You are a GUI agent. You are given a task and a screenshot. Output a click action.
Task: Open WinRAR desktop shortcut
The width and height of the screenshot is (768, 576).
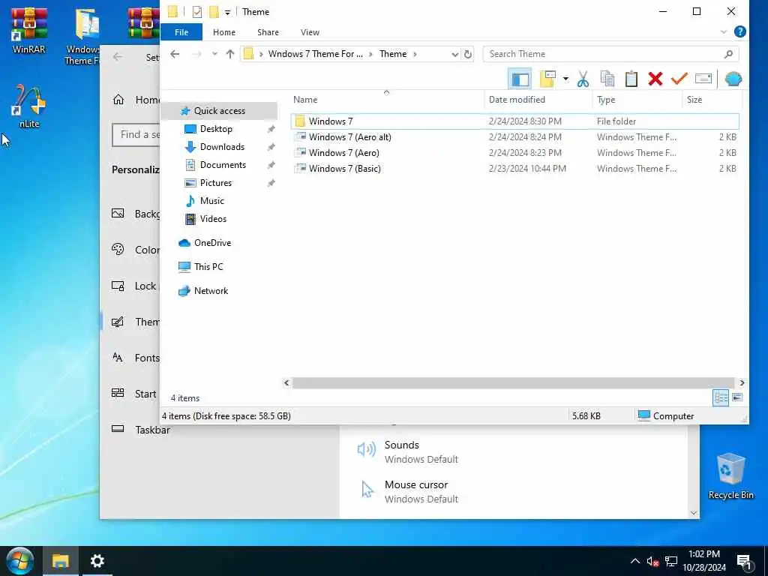pos(29,28)
